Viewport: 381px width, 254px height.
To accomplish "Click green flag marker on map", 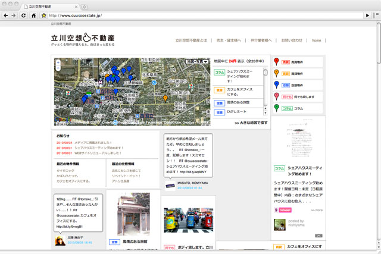I will pyautogui.click(x=89, y=93).
